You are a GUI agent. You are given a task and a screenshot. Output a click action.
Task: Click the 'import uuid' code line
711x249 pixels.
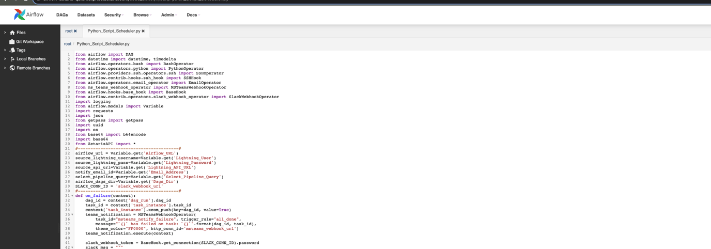(89, 125)
